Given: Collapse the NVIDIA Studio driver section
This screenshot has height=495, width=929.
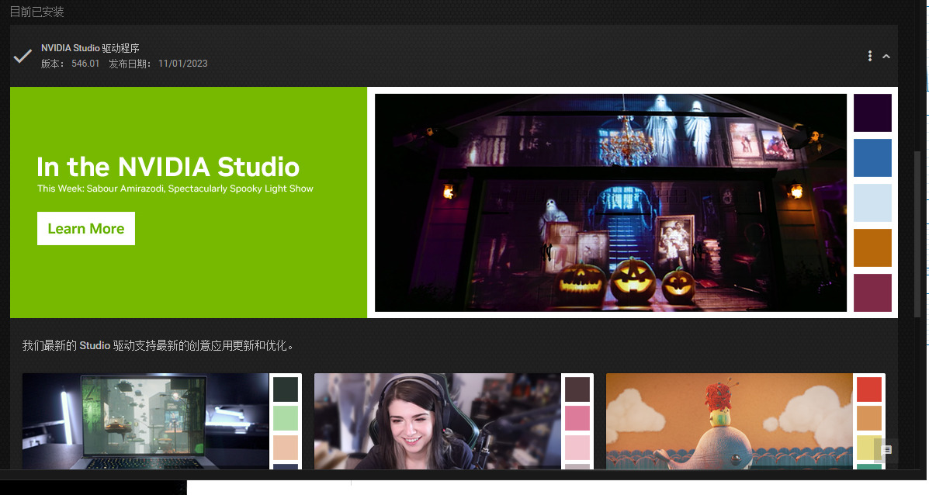Looking at the screenshot, I should (x=886, y=56).
